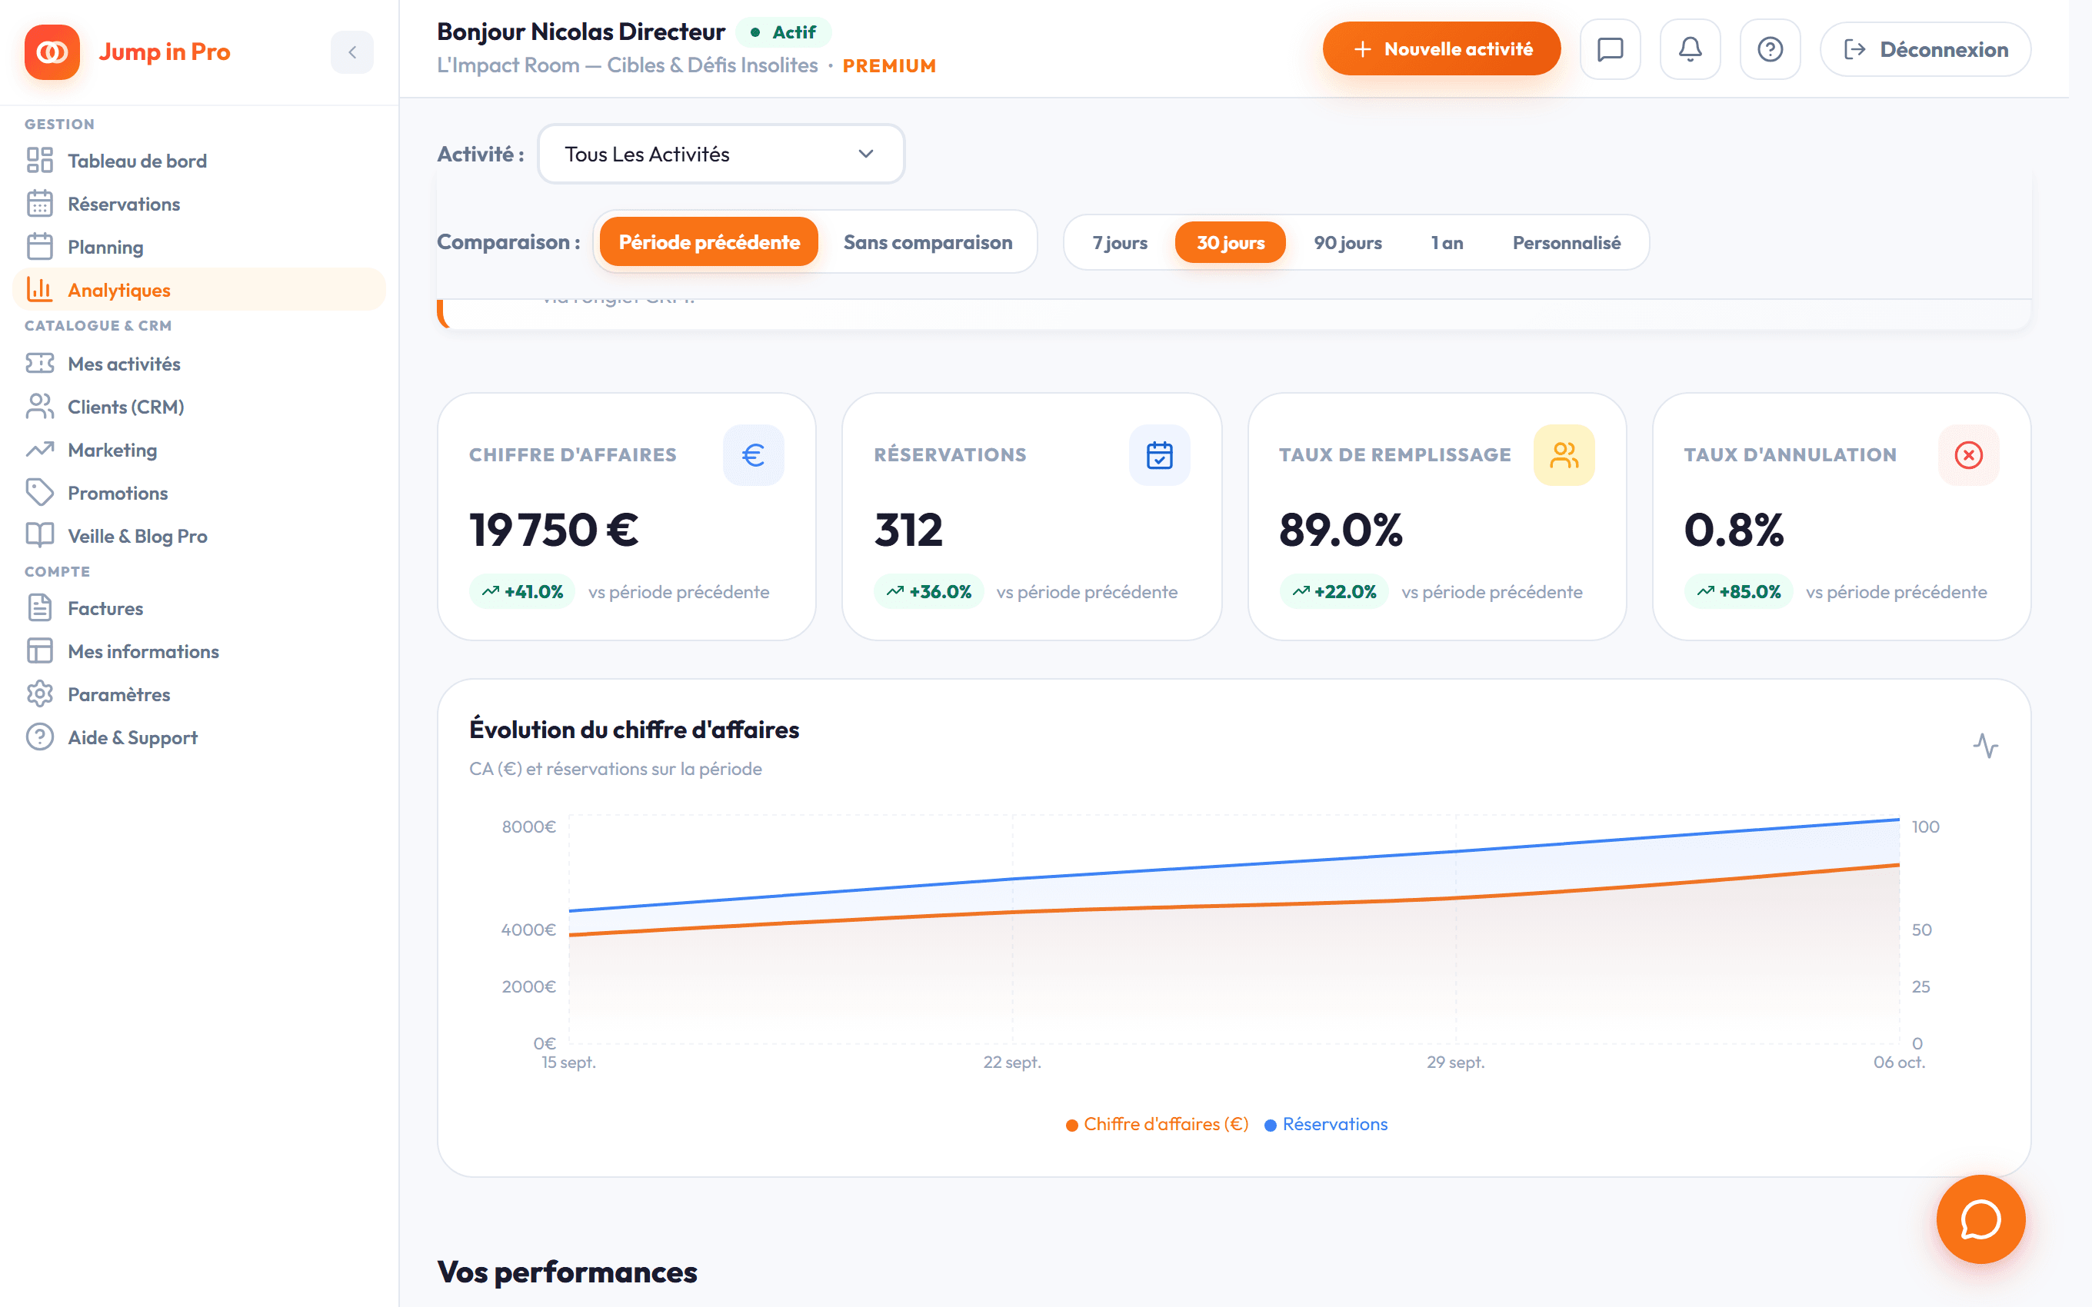Set the range to 1 an
Viewport: 2092px width, 1307px height.
click(x=1447, y=243)
